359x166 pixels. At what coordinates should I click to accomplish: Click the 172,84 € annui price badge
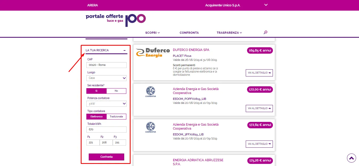[x=260, y=125]
